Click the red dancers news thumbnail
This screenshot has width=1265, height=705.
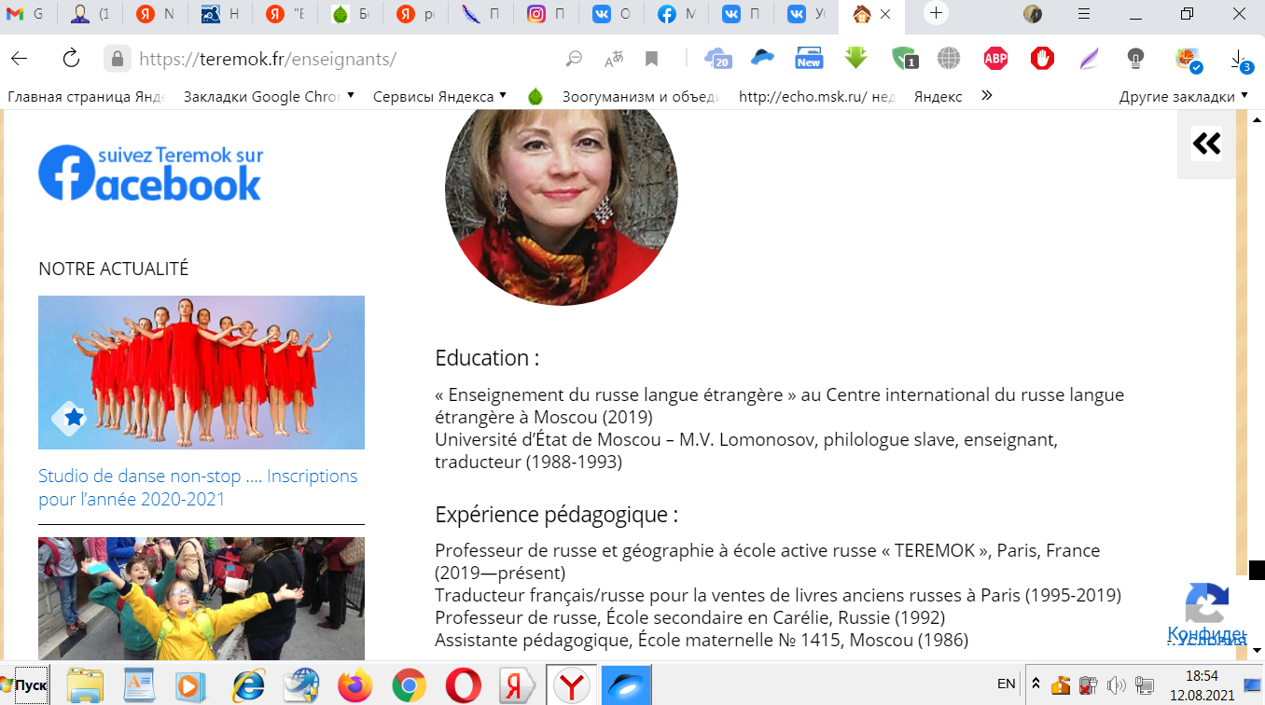coord(202,372)
